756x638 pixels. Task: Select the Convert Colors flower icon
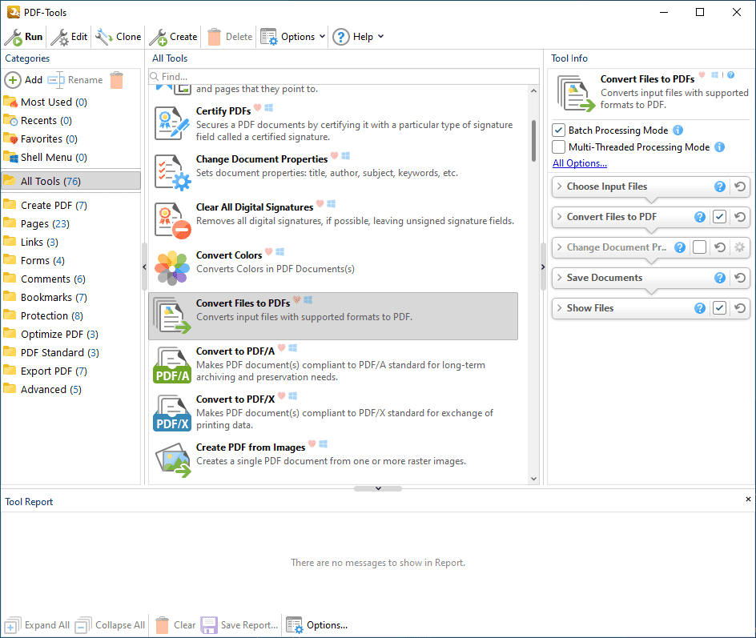point(172,268)
